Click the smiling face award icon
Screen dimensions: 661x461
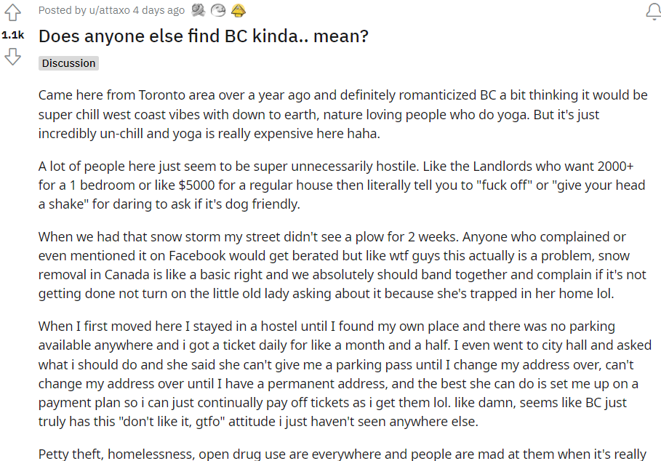tap(217, 10)
